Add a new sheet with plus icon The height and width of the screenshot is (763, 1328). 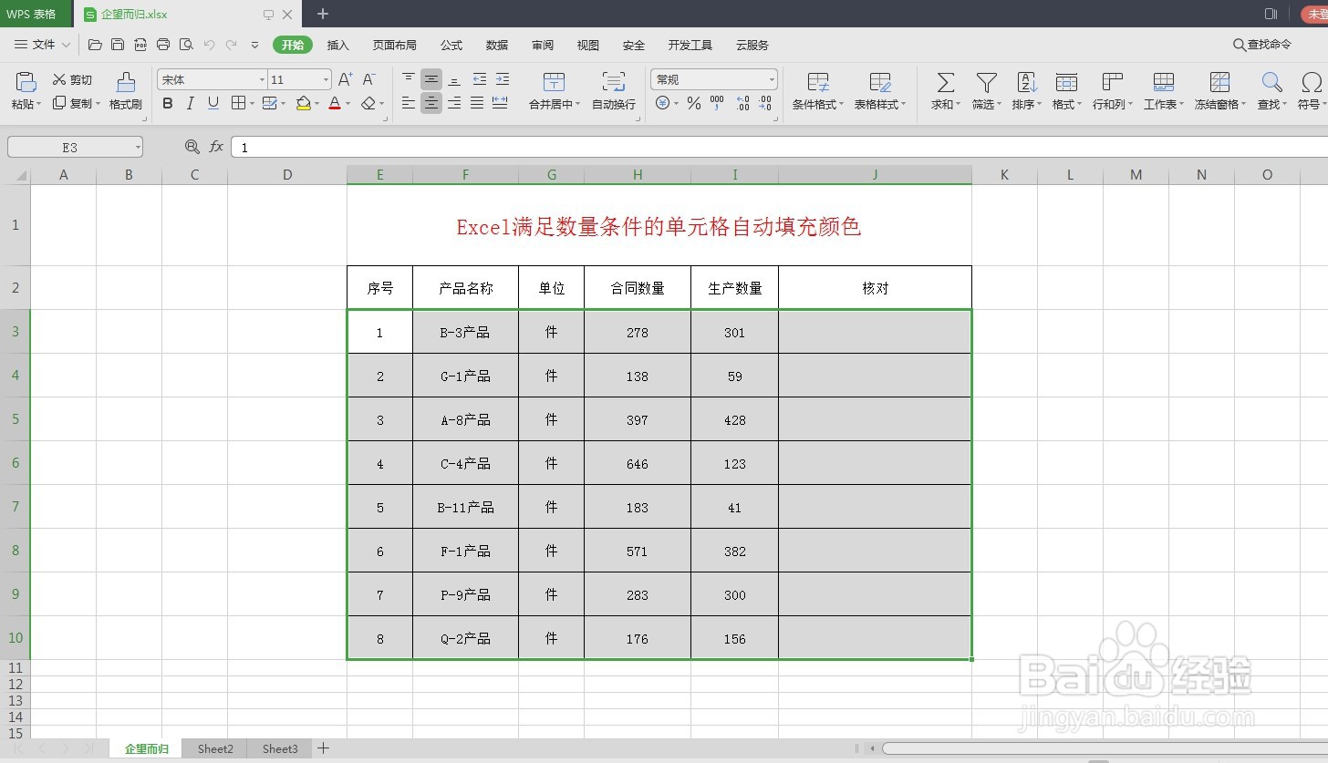click(x=323, y=748)
